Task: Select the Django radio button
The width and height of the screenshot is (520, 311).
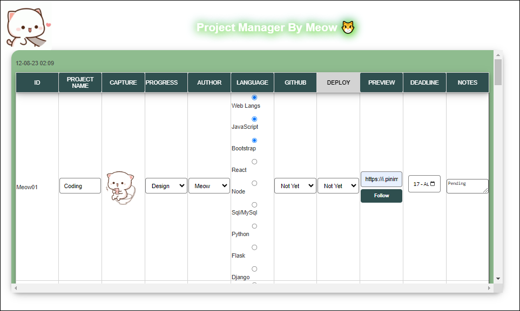Action: click(254, 268)
